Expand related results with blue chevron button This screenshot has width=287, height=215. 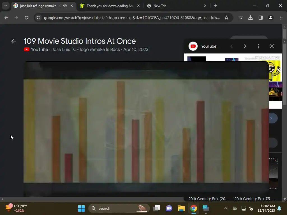pyautogui.click(x=272, y=118)
